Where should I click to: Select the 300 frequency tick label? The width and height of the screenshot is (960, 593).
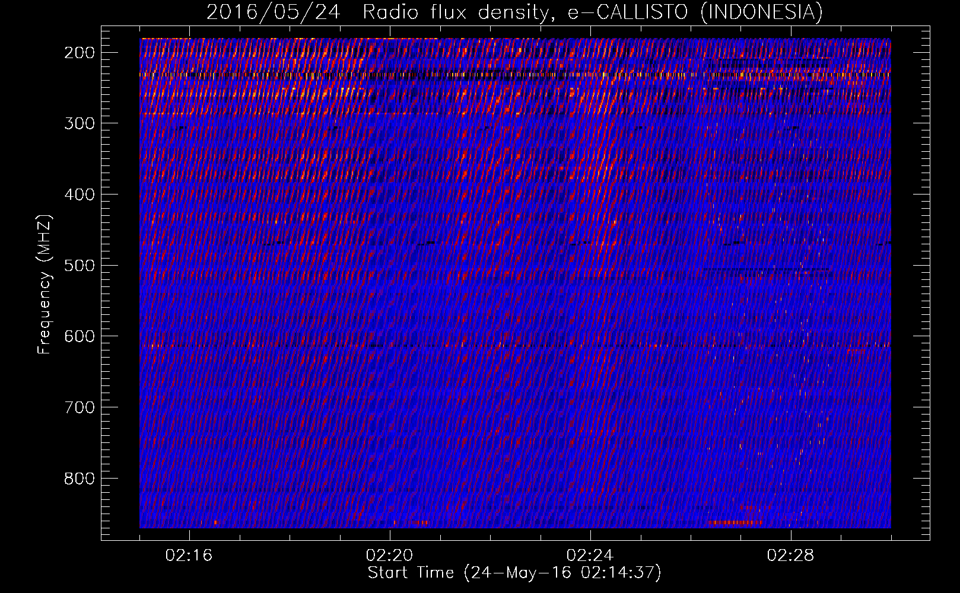coord(80,124)
